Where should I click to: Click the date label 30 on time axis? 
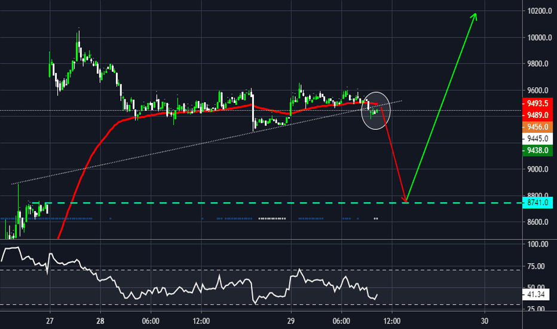pos(485,321)
